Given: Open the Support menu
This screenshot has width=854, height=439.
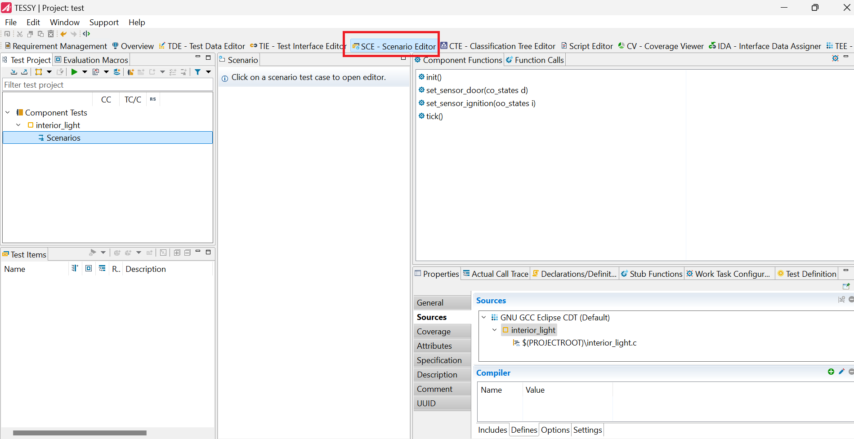Looking at the screenshot, I should coord(104,22).
